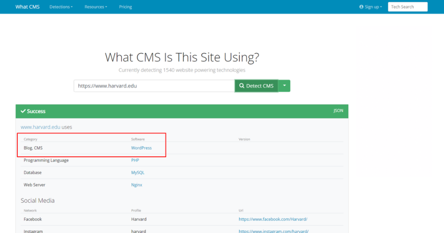Open the Sign up dropdown
This screenshot has height=233, width=444.
[370, 7]
